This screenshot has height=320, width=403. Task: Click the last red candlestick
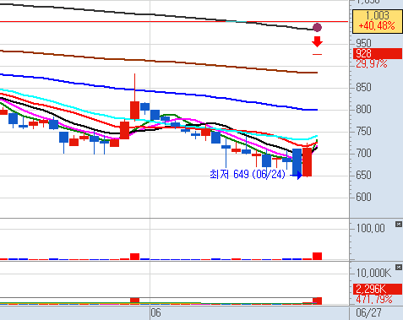tap(307, 162)
